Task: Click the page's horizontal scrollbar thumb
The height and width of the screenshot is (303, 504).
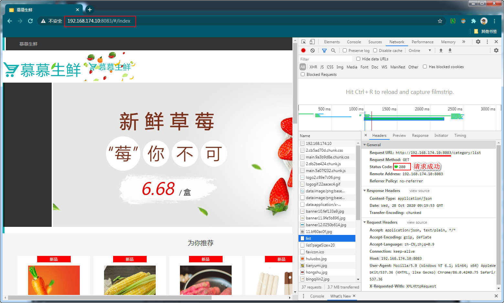Action: (110, 298)
